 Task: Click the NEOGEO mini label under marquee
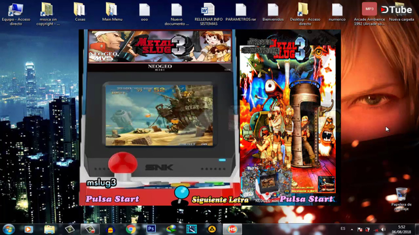pyautogui.click(x=160, y=67)
